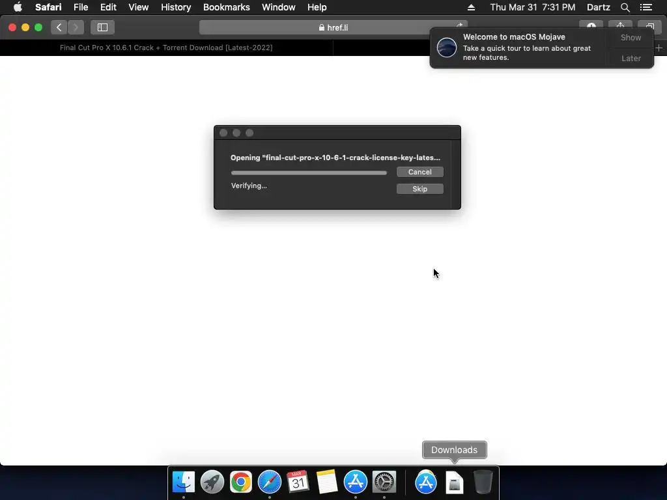667x500 pixels.
Task: Open the File menu
Action: coord(80,7)
